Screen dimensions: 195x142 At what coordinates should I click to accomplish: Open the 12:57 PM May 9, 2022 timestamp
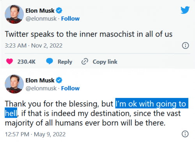point(35,134)
